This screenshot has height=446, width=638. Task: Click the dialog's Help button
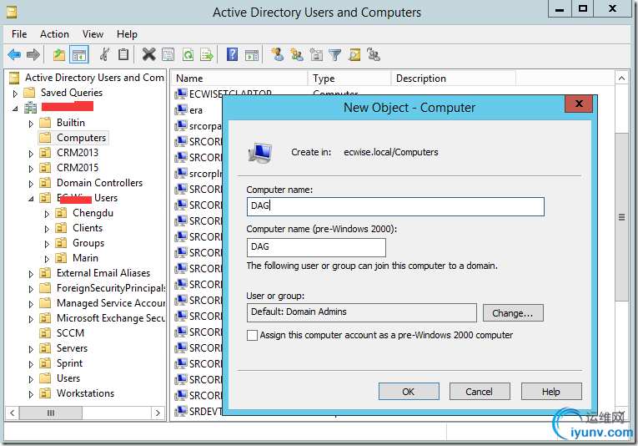[551, 392]
